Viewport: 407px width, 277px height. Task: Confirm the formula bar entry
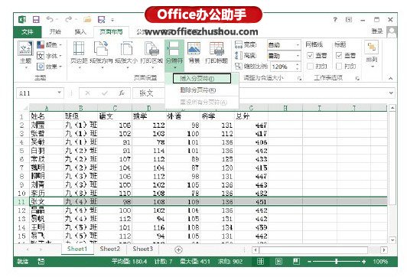pos(105,93)
